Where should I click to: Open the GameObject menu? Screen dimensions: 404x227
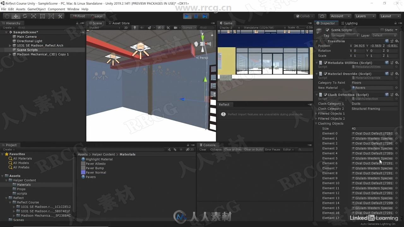click(x=36, y=9)
